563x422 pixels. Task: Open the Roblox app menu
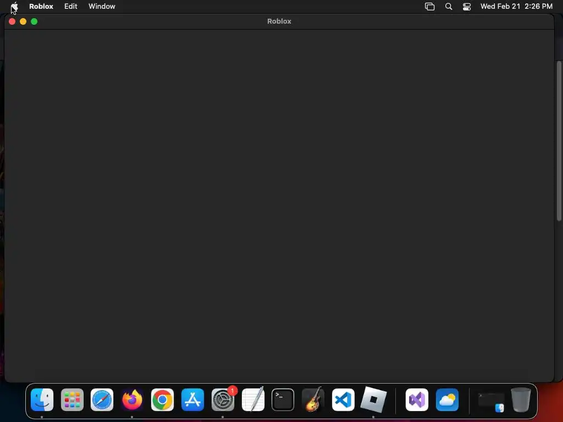coord(41,6)
